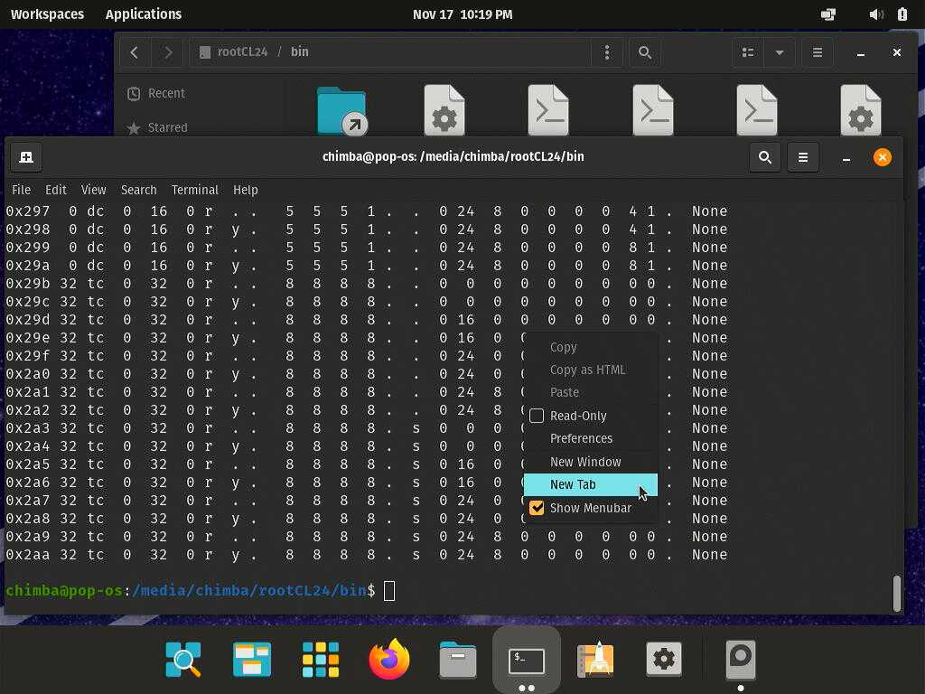Select the third shell script file icon

coord(757,111)
